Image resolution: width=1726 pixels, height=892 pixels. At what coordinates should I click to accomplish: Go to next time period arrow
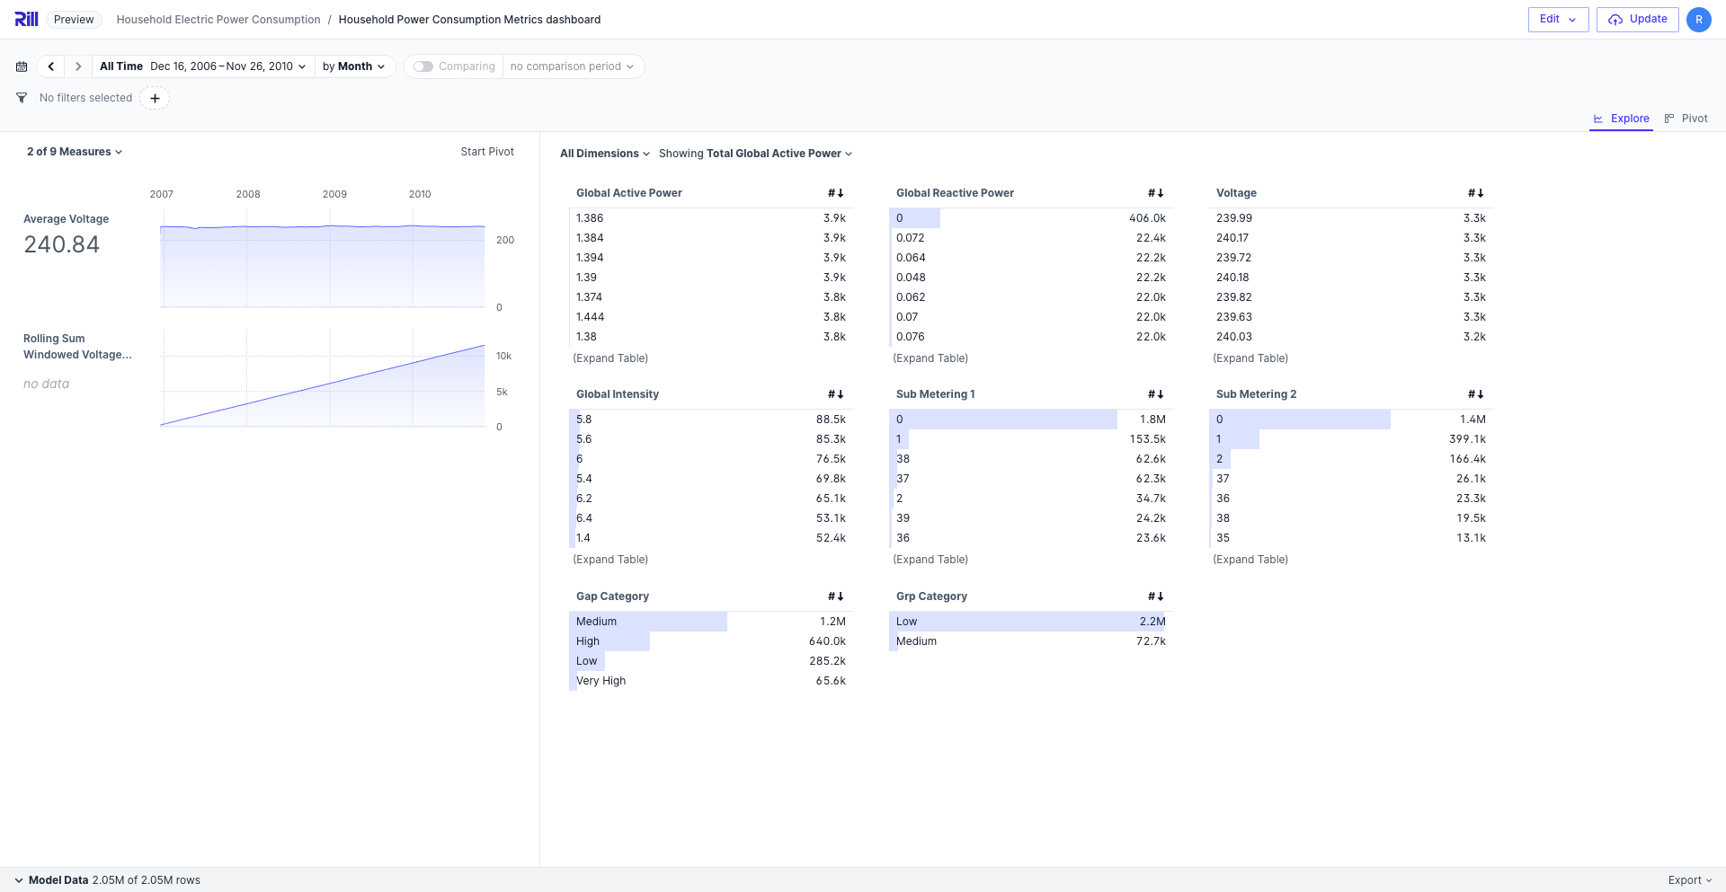78,66
